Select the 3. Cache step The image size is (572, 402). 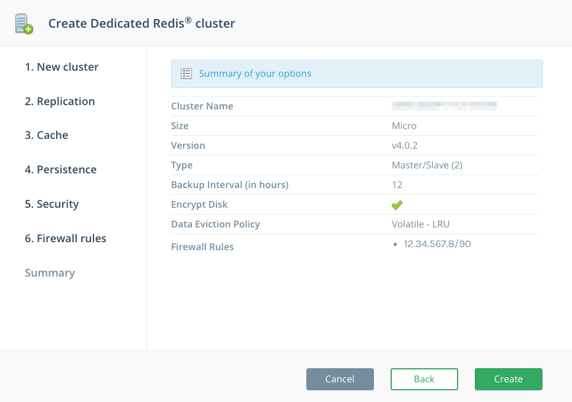click(46, 135)
